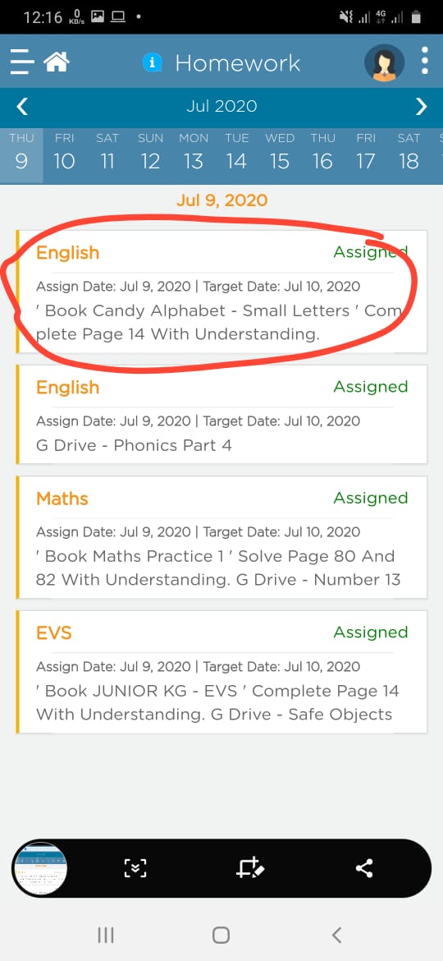Open English Phonics Part 4 homework
This screenshot has height=961, width=443.
(x=221, y=414)
